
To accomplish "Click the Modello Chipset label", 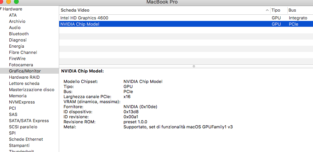I will [81, 81].
